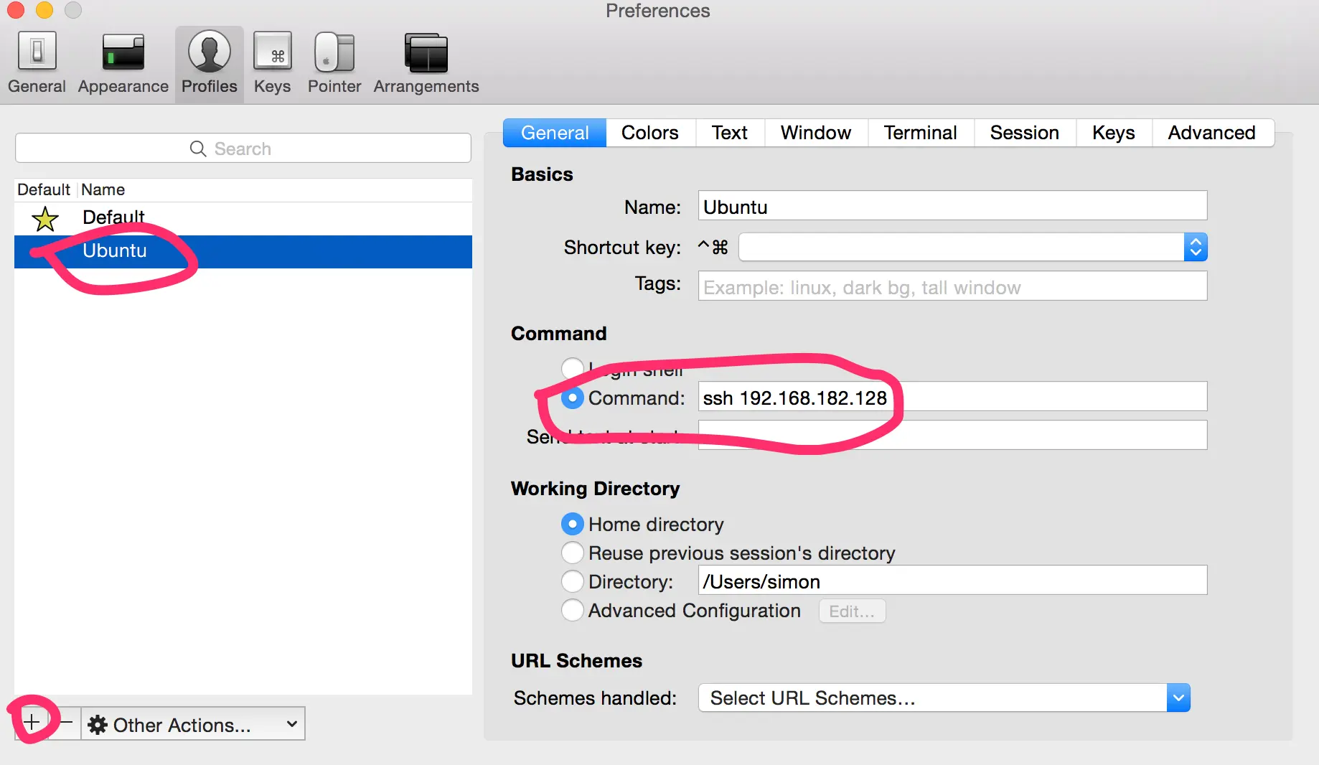Select the Ubuntu profile row
This screenshot has width=1319, height=765.
(243, 251)
